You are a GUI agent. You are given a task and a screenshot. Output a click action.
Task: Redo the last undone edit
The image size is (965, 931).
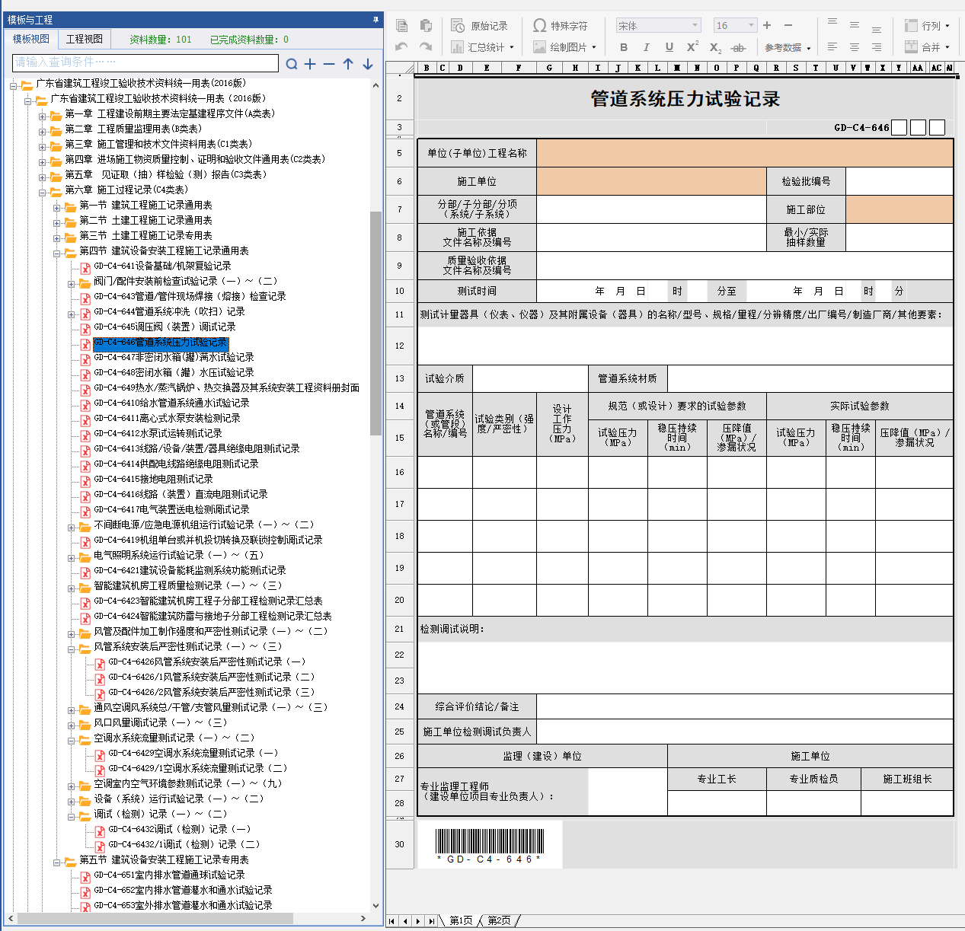click(x=426, y=47)
